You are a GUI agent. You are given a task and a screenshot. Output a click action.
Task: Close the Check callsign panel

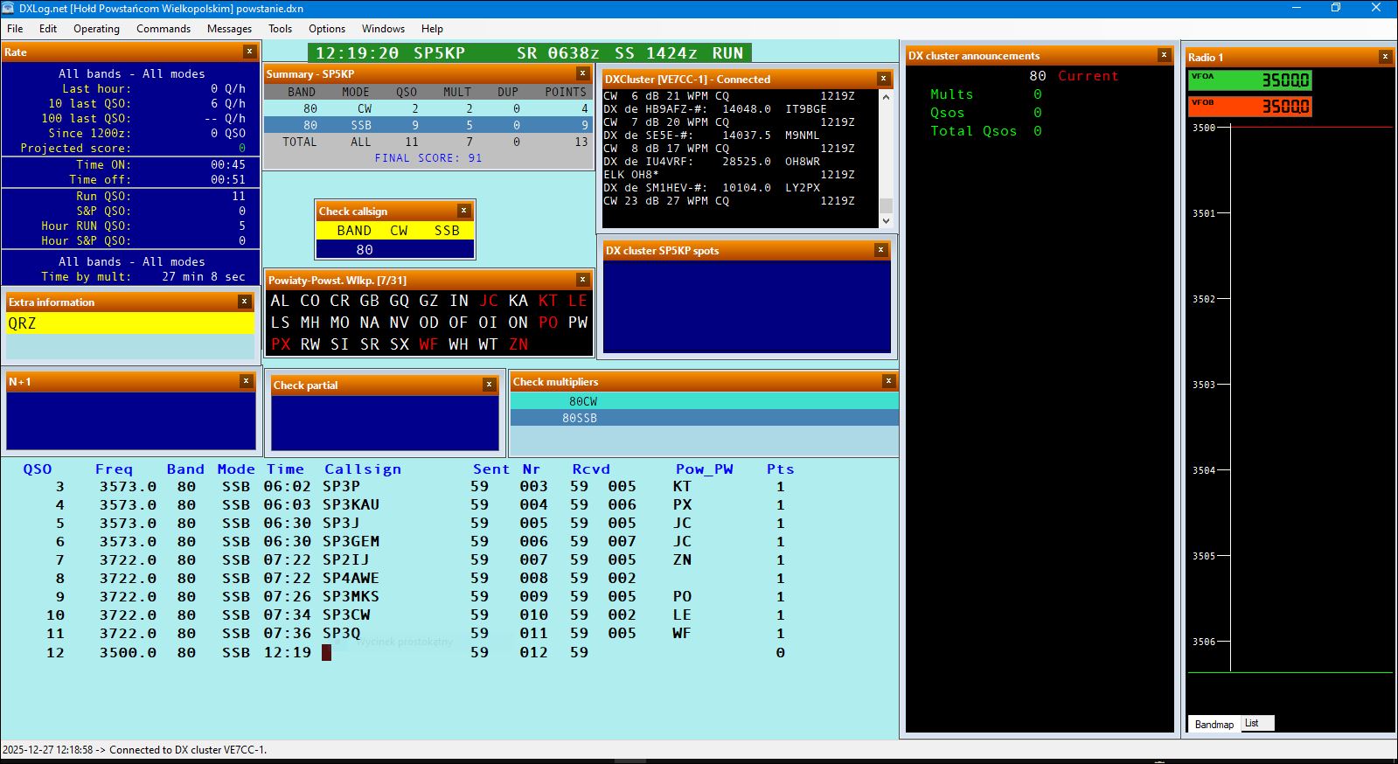tap(463, 211)
